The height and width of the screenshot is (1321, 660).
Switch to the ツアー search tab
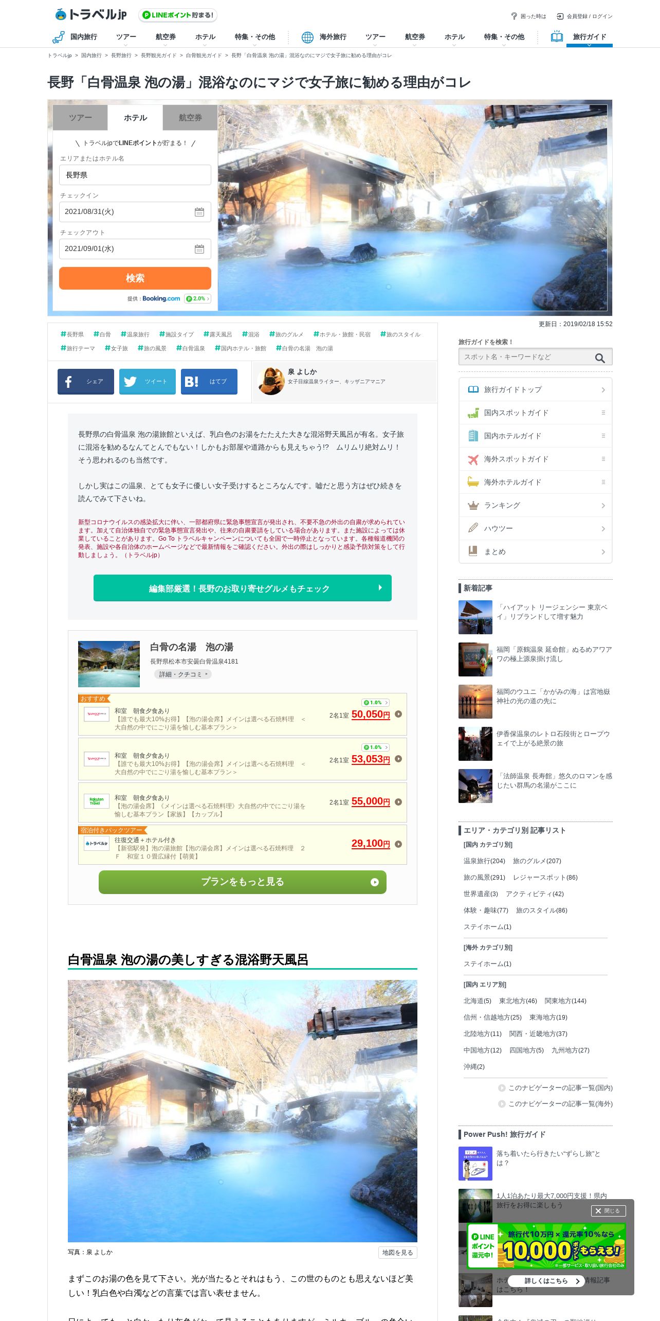point(80,118)
